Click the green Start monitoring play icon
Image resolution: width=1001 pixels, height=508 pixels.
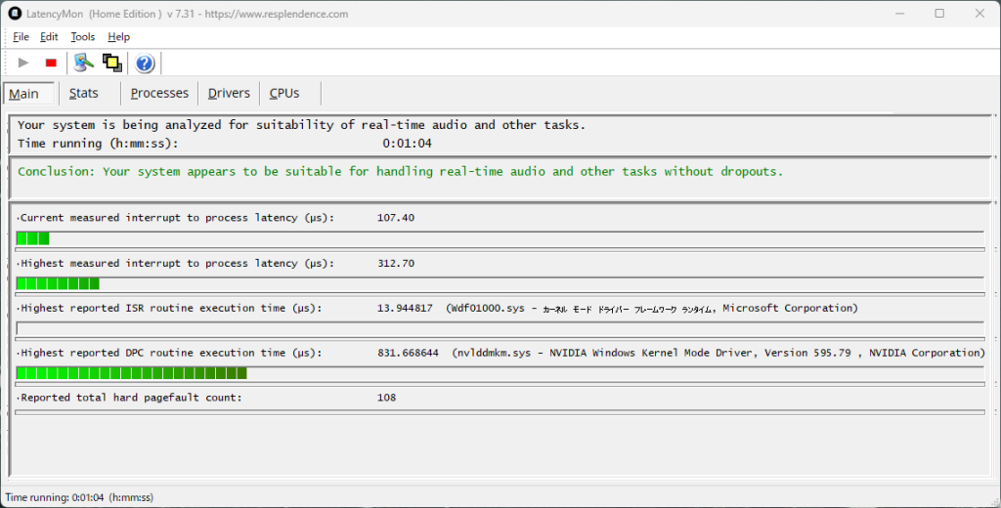[x=23, y=63]
